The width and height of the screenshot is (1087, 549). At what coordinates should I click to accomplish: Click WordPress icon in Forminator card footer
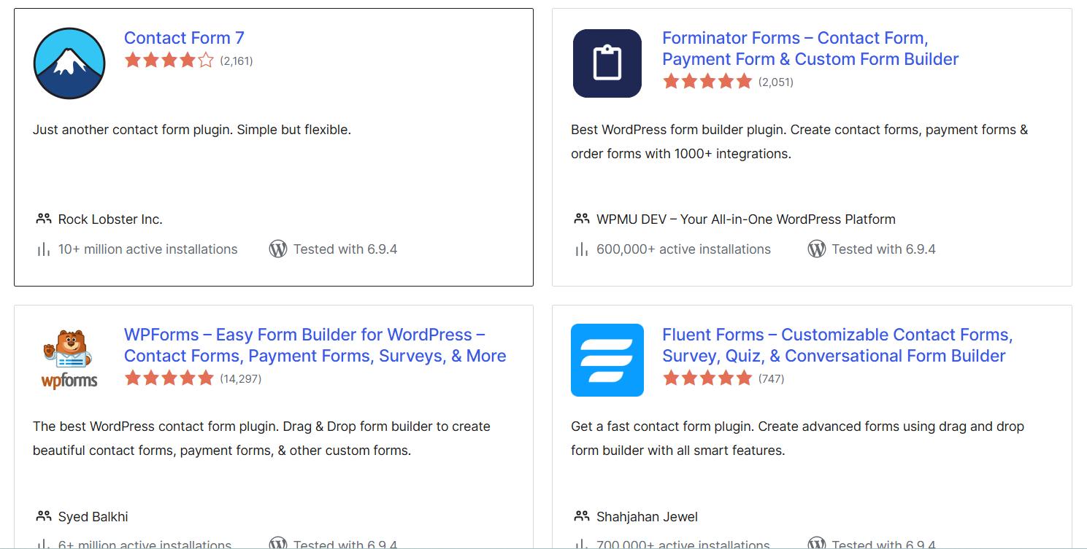pos(816,249)
